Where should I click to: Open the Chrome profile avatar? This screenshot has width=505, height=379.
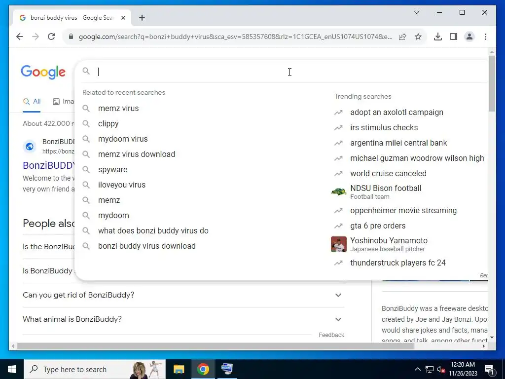tap(469, 37)
